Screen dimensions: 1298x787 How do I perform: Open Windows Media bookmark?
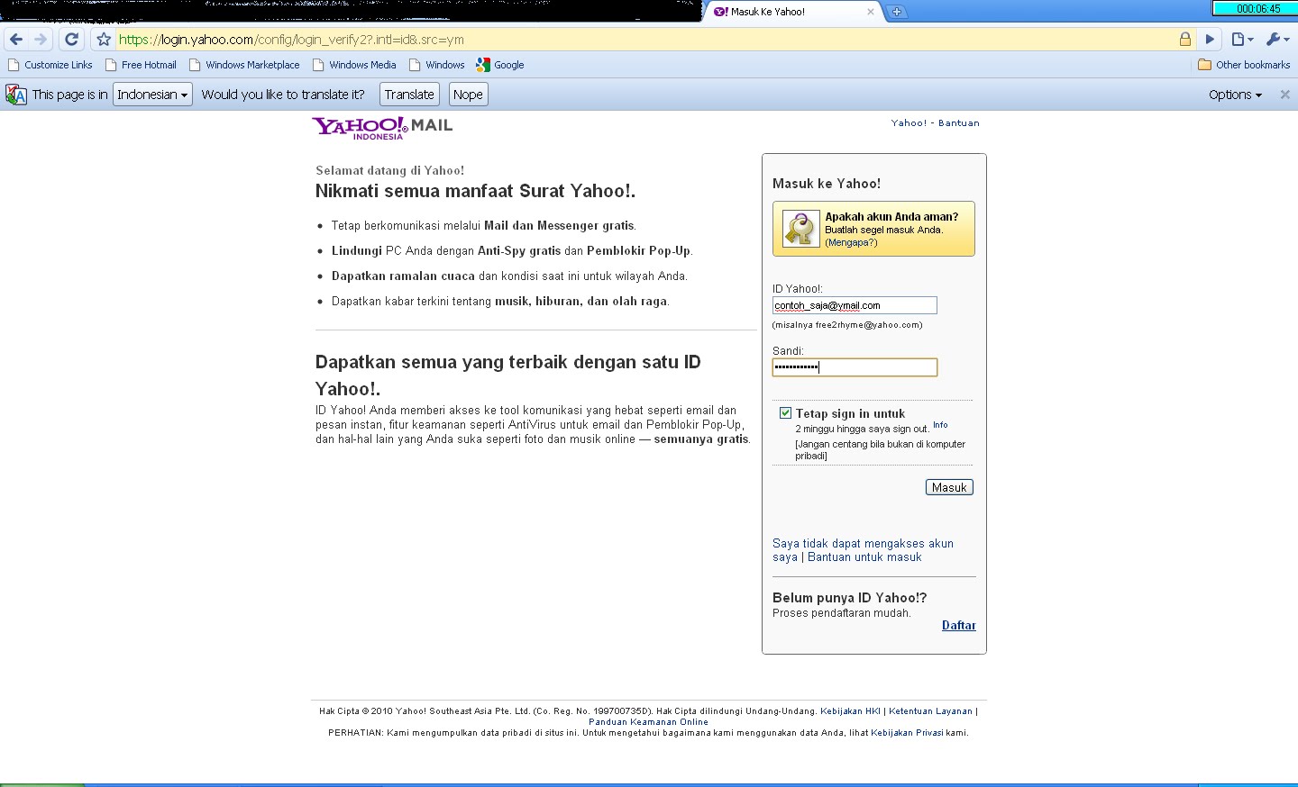[x=354, y=65]
